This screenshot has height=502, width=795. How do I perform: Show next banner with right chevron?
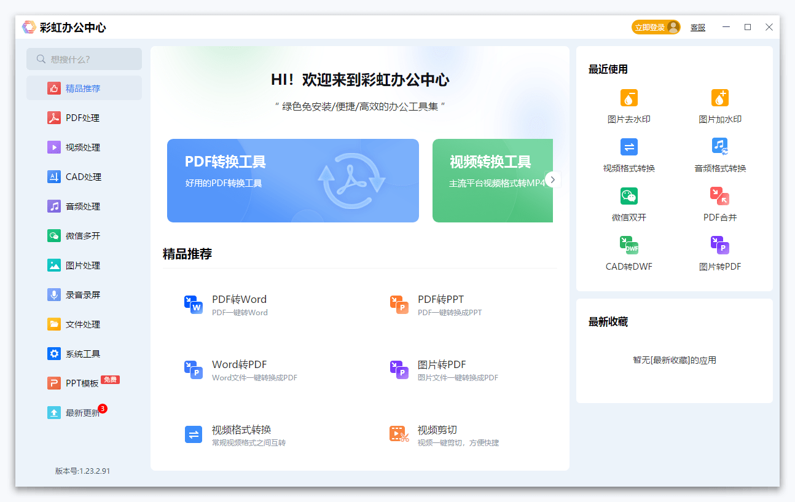[x=553, y=179]
